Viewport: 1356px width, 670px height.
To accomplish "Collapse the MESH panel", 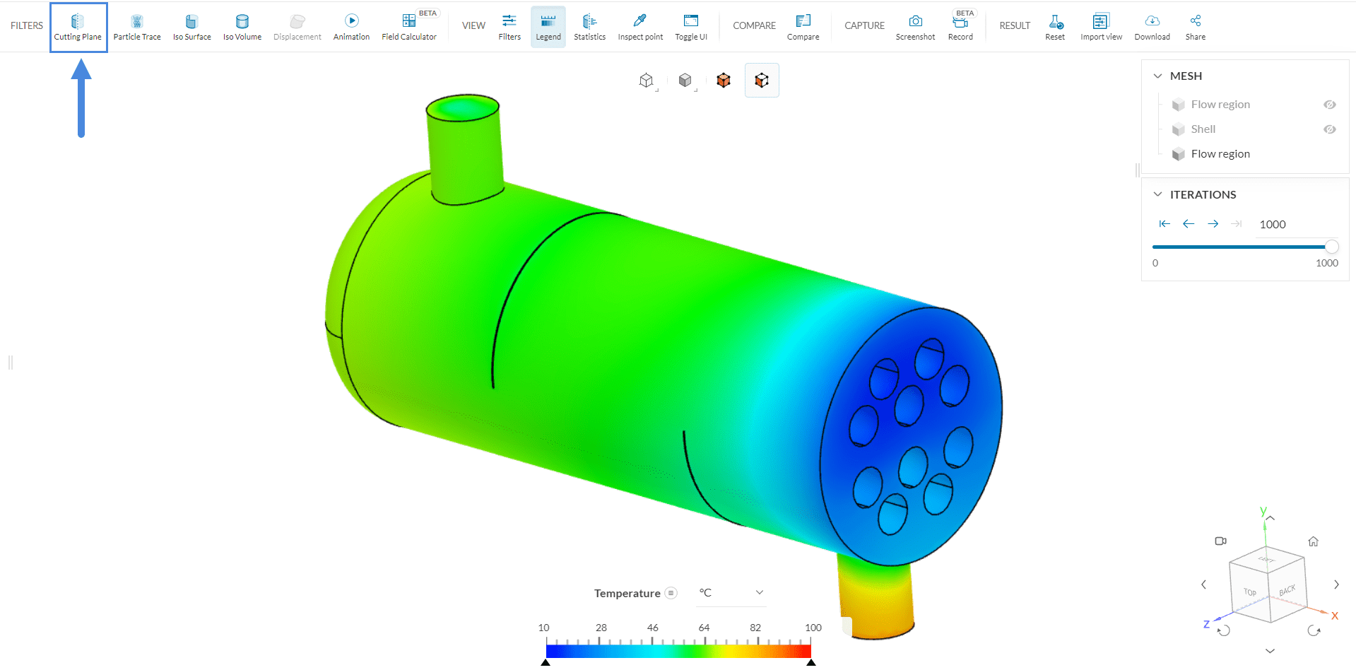I will coord(1157,76).
